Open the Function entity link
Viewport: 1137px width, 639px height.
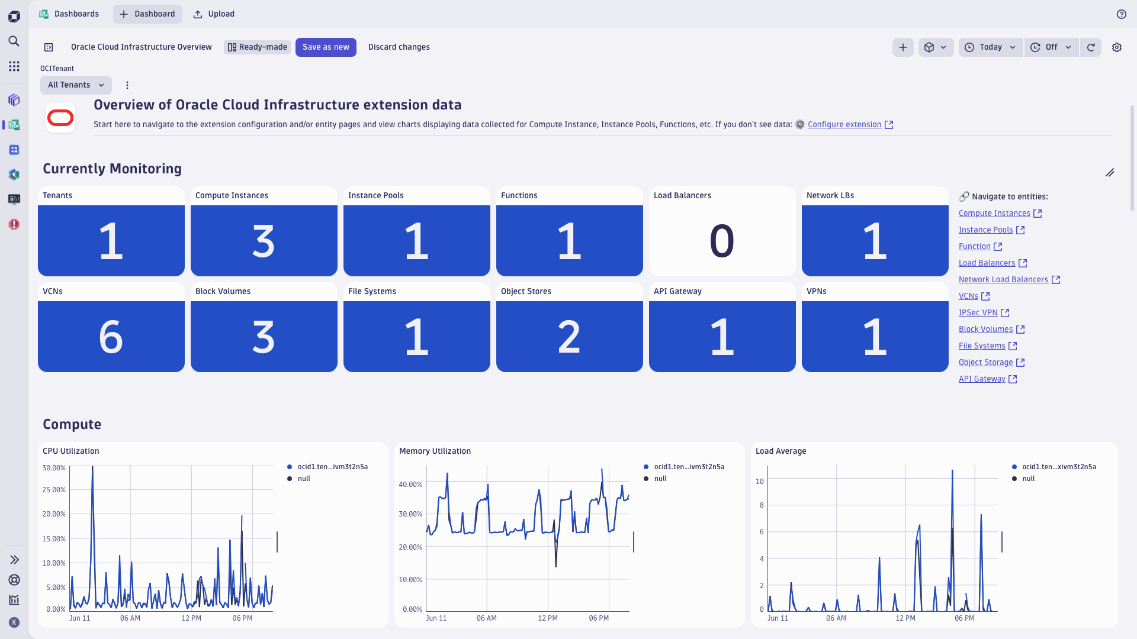(980, 247)
